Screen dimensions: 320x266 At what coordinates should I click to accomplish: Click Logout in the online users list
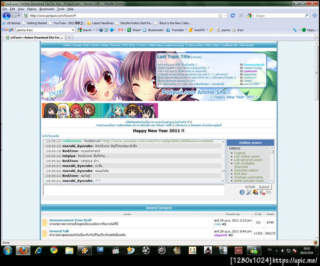tap(239, 153)
